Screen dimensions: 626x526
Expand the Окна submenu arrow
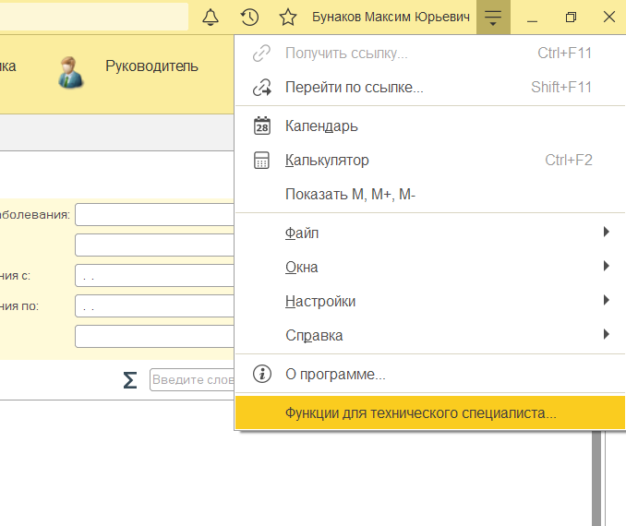(606, 267)
